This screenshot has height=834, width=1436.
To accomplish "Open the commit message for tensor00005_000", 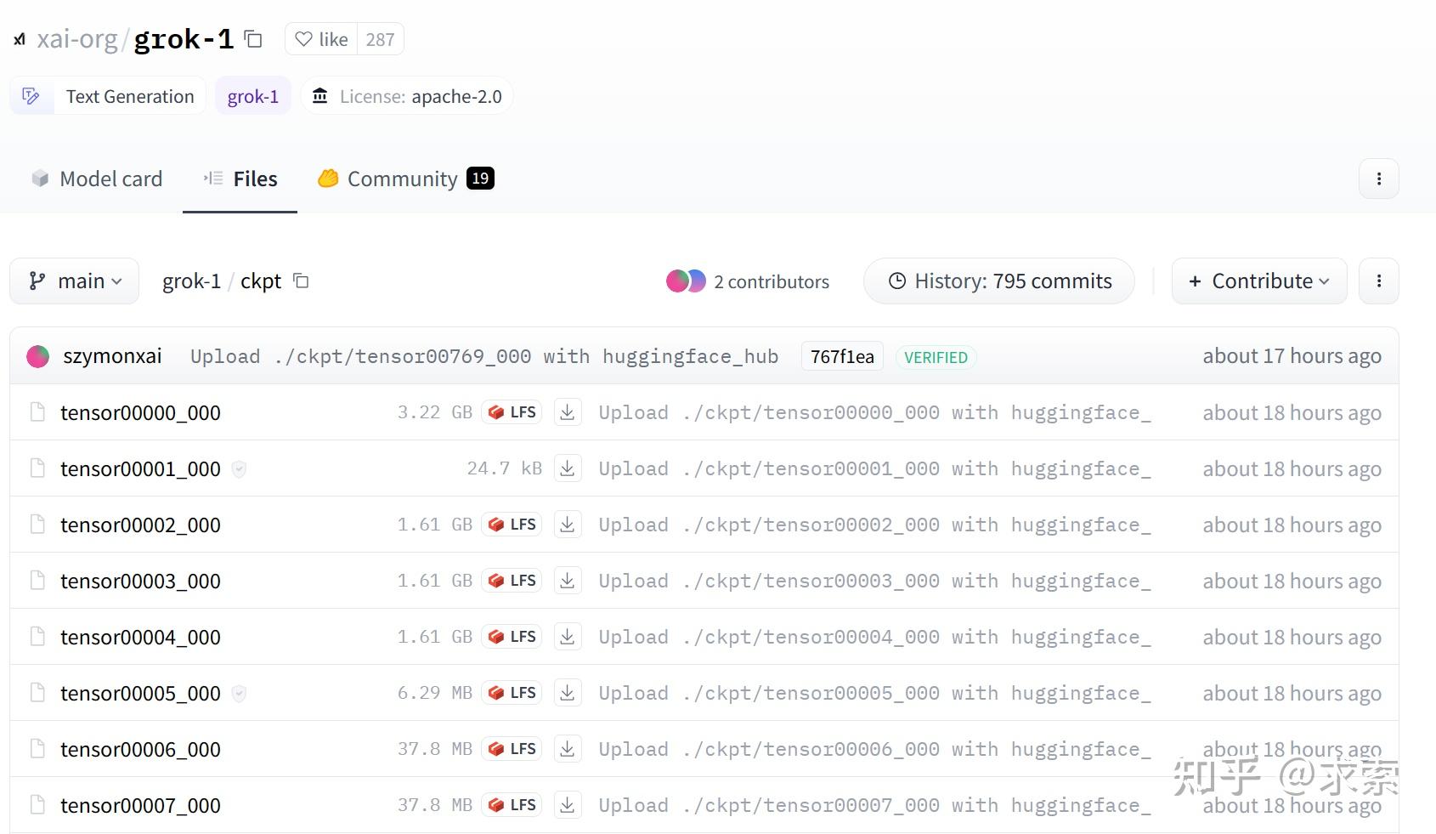I will pyautogui.click(x=875, y=693).
